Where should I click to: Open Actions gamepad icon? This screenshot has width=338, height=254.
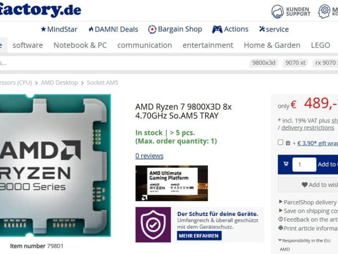tap(217, 29)
